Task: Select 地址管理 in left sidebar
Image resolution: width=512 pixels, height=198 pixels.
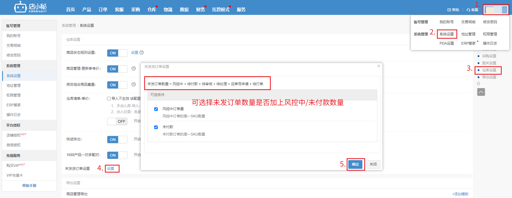Action: [x=14, y=85]
